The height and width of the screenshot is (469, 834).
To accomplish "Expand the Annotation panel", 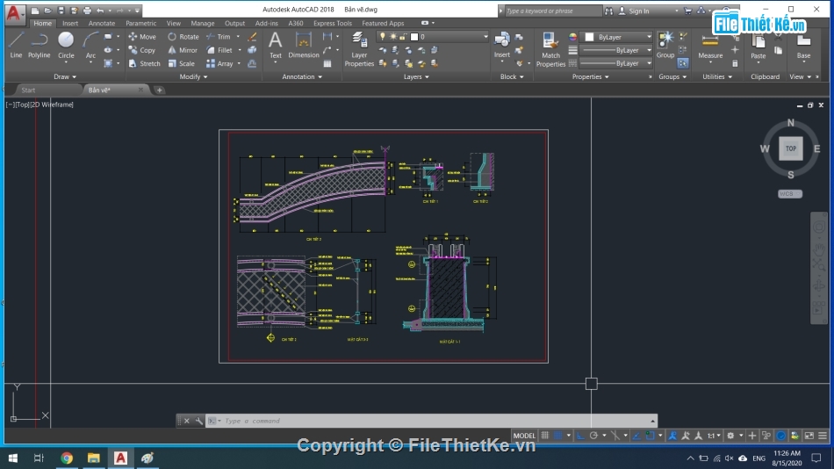I will (x=302, y=76).
